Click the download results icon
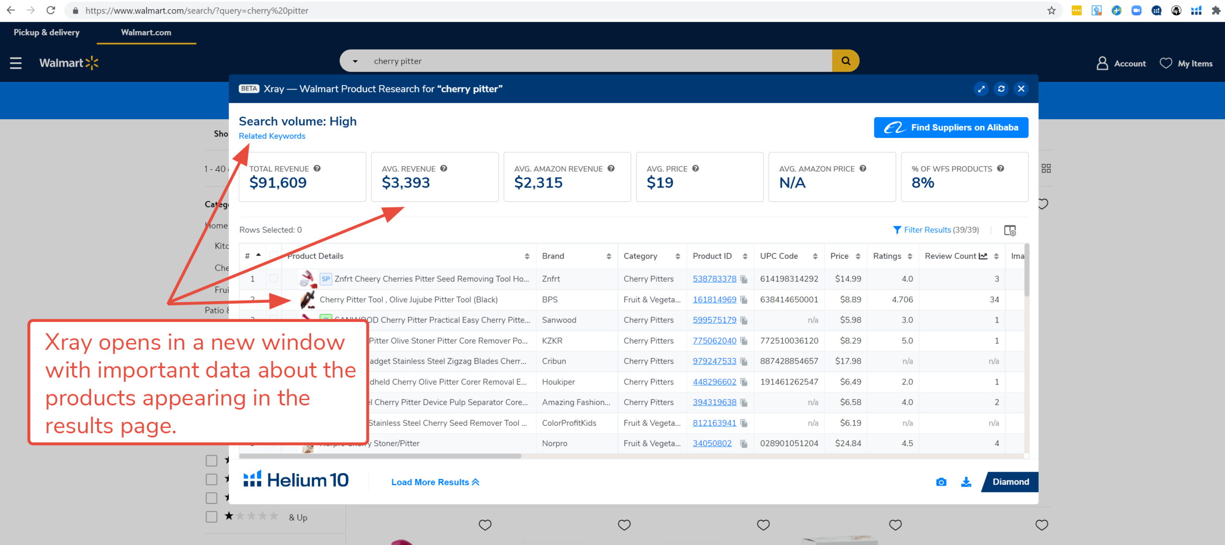Viewport: 1225px width, 545px height. tap(966, 482)
